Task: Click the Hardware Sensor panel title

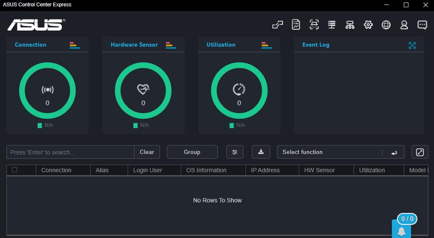Action: click(134, 45)
